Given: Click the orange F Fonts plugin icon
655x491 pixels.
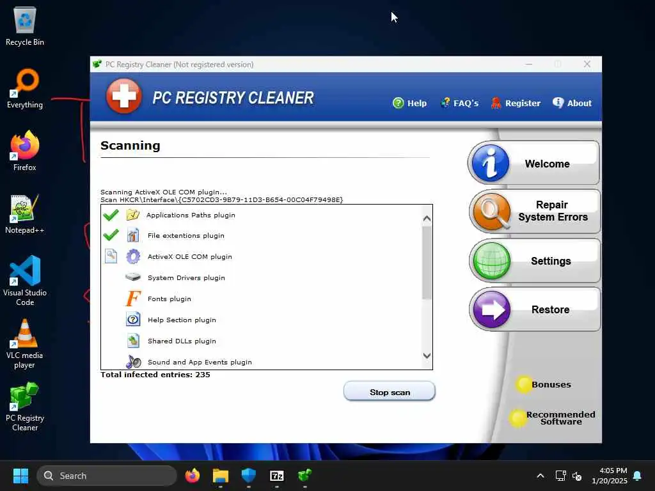Looking at the screenshot, I should point(133,299).
